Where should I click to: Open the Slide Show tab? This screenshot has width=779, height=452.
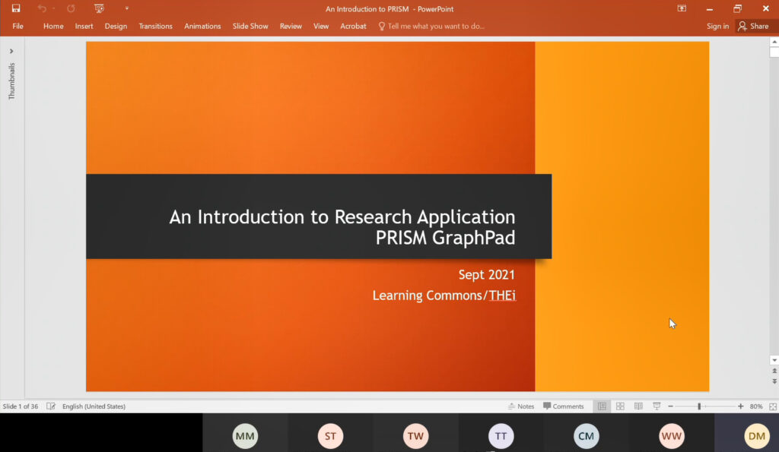point(250,27)
